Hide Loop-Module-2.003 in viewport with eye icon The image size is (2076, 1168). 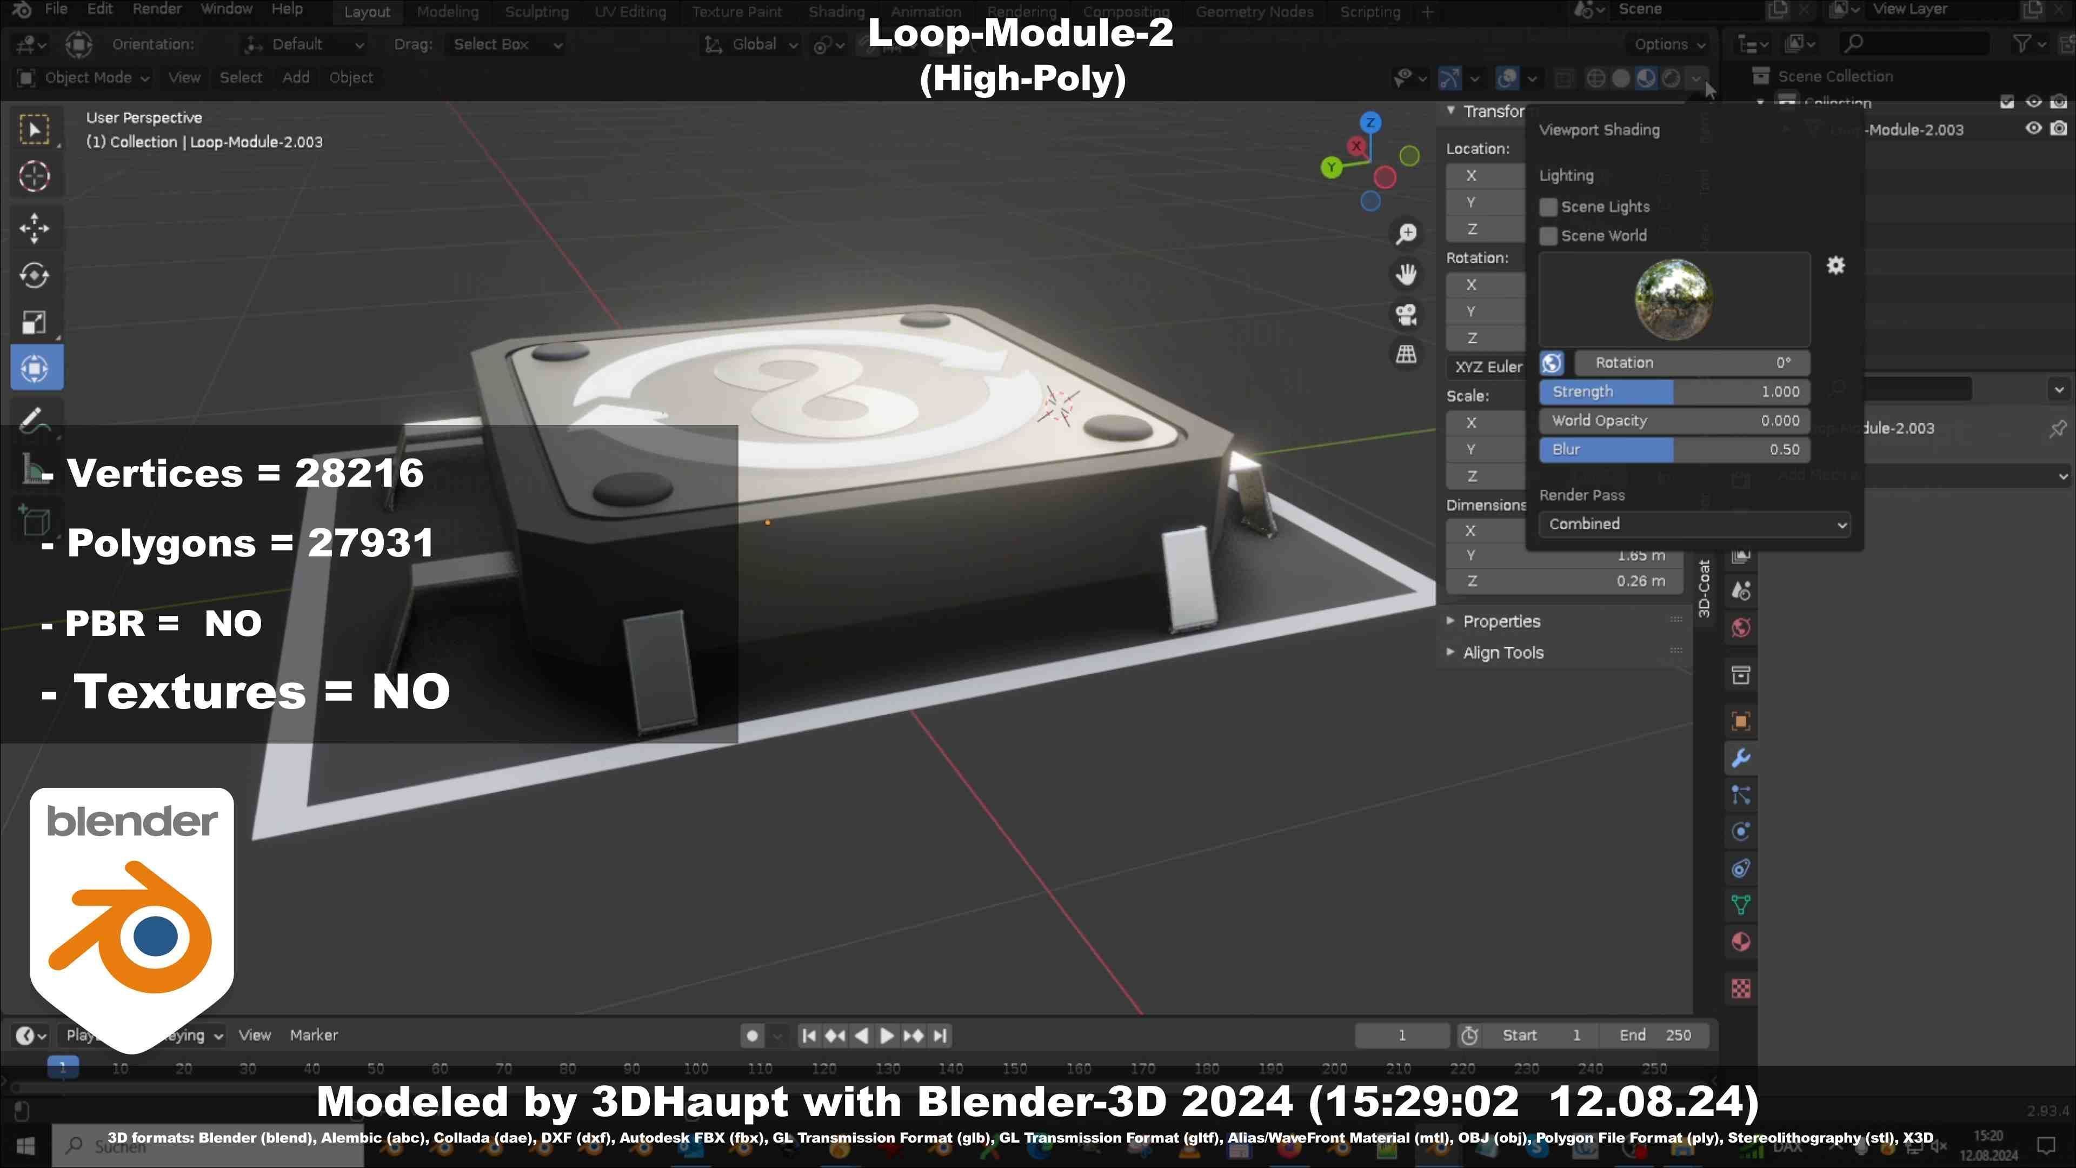[x=2033, y=128]
